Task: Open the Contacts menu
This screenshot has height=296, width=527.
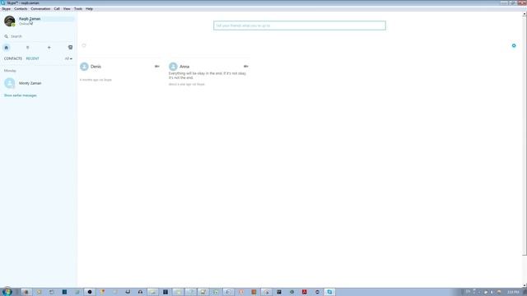Action: tap(21, 9)
